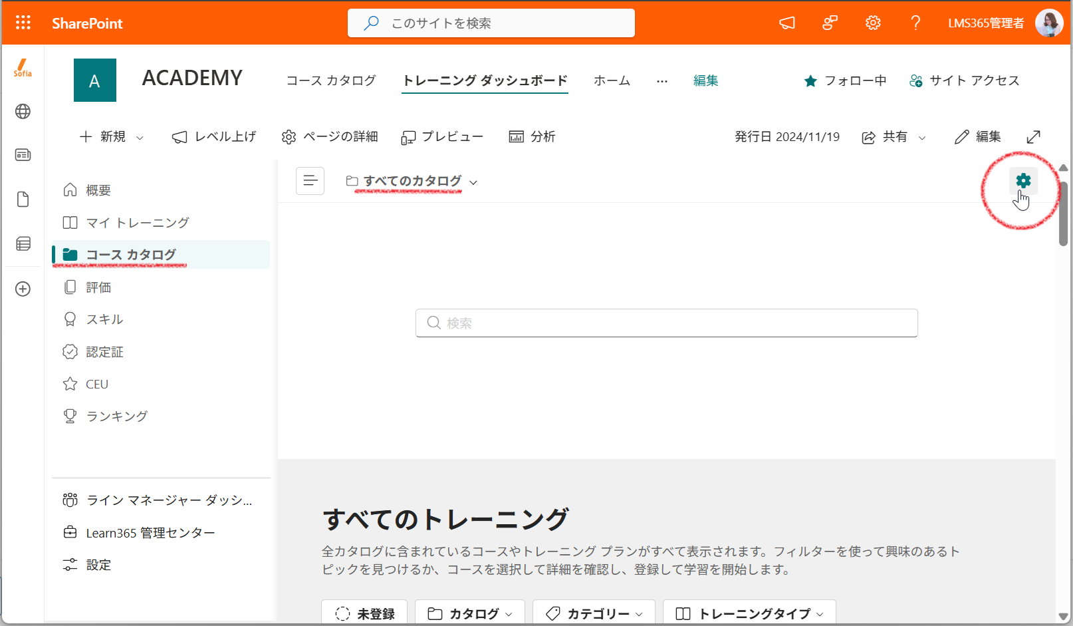This screenshot has height=626, width=1073.
Task: Click the ACADEMY site title
Action: pos(192,78)
